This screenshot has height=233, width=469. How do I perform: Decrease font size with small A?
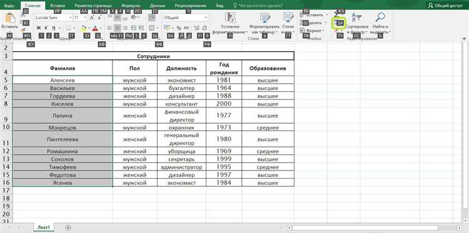click(100, 18)
